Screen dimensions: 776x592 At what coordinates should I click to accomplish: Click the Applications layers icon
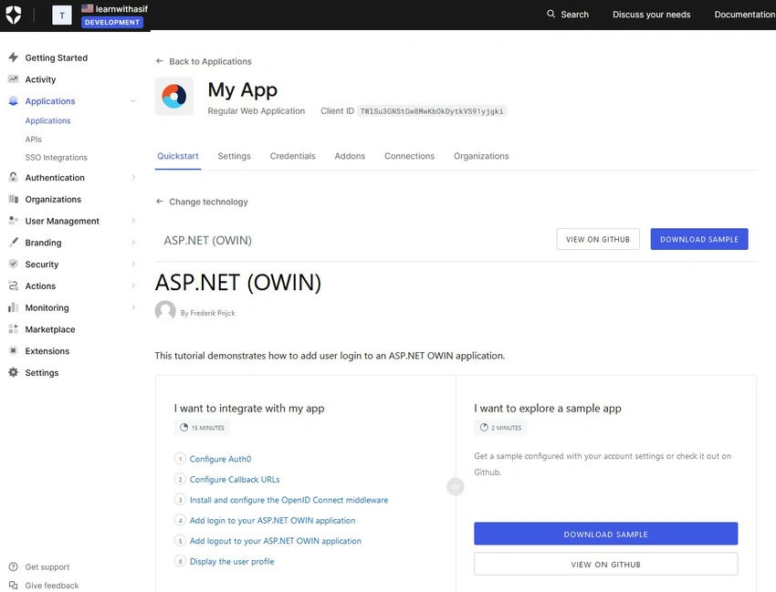(14, 101)
